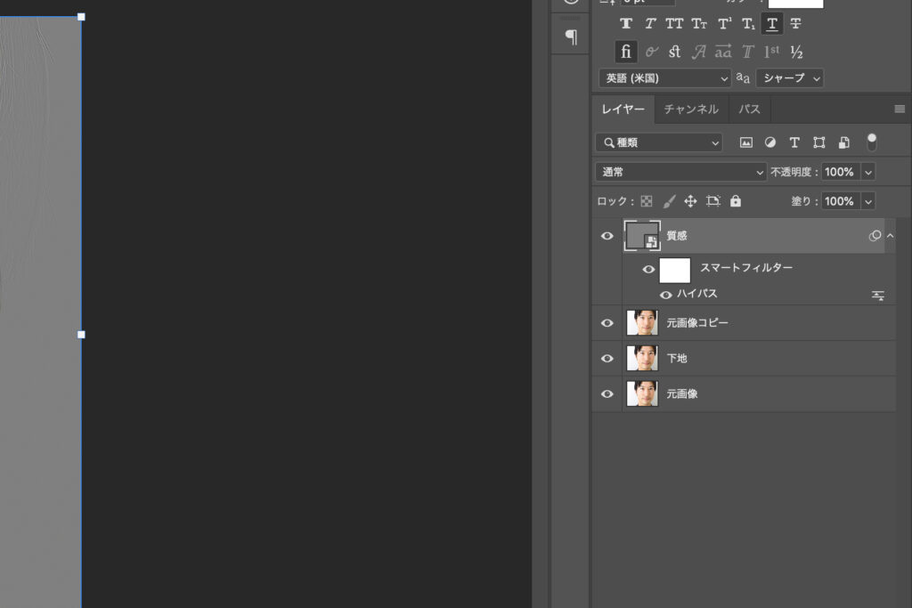Click the right-middle transform handle
Viewport: 912px width, 608px height.
[x=81, y=334]
